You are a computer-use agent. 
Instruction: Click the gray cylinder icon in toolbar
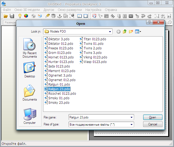click(x=53, y=16)
